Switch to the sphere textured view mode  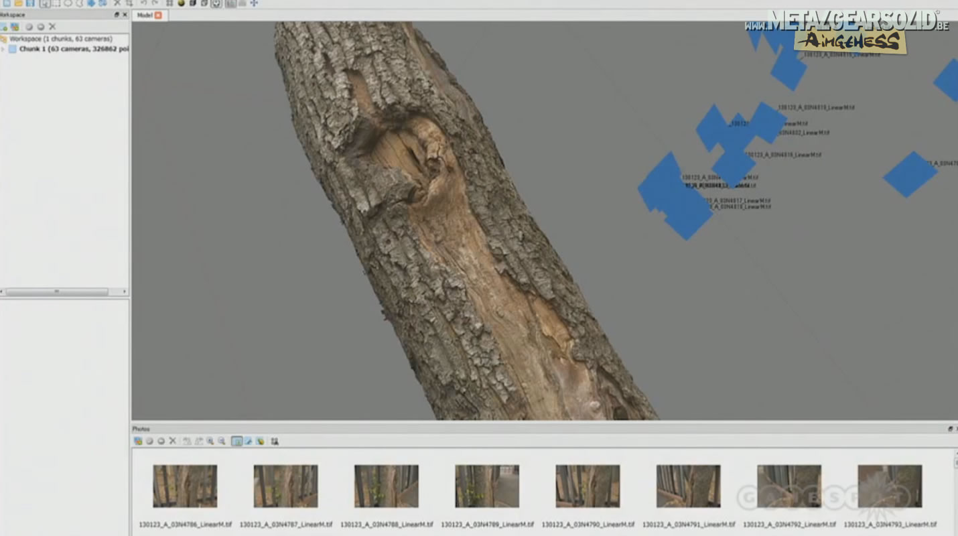coord(181,3)
